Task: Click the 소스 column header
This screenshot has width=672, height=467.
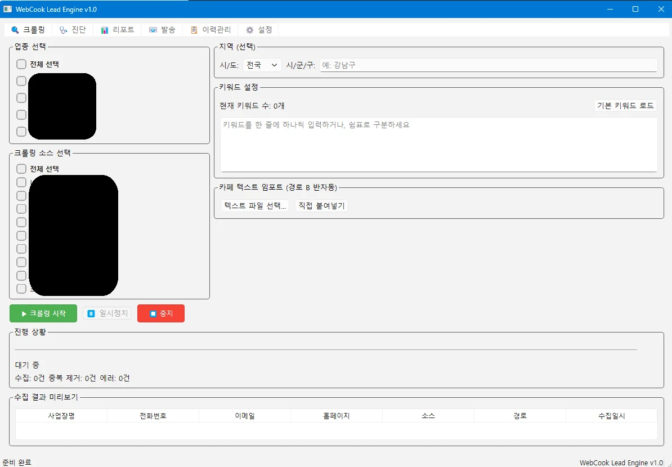Action: pos(428,416)
